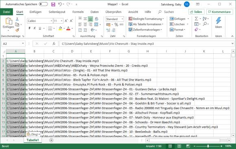Switch to Daten tab
Image resolution: width=236 pixels, height=149 pixels.
point(94,12)
